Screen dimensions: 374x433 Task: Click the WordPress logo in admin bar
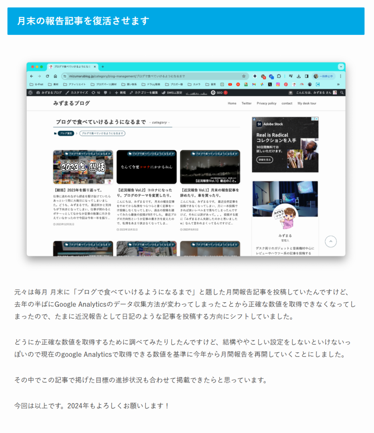(x=30, y=93)
